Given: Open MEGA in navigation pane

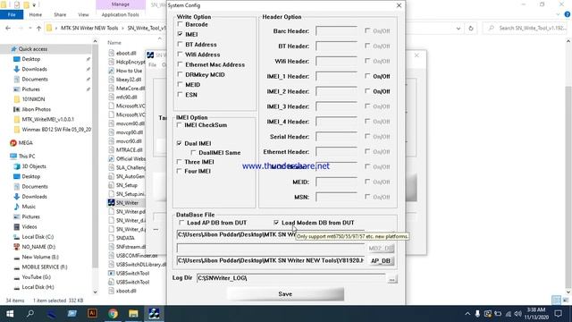Looking at the screenshot, I should (25, 143).
